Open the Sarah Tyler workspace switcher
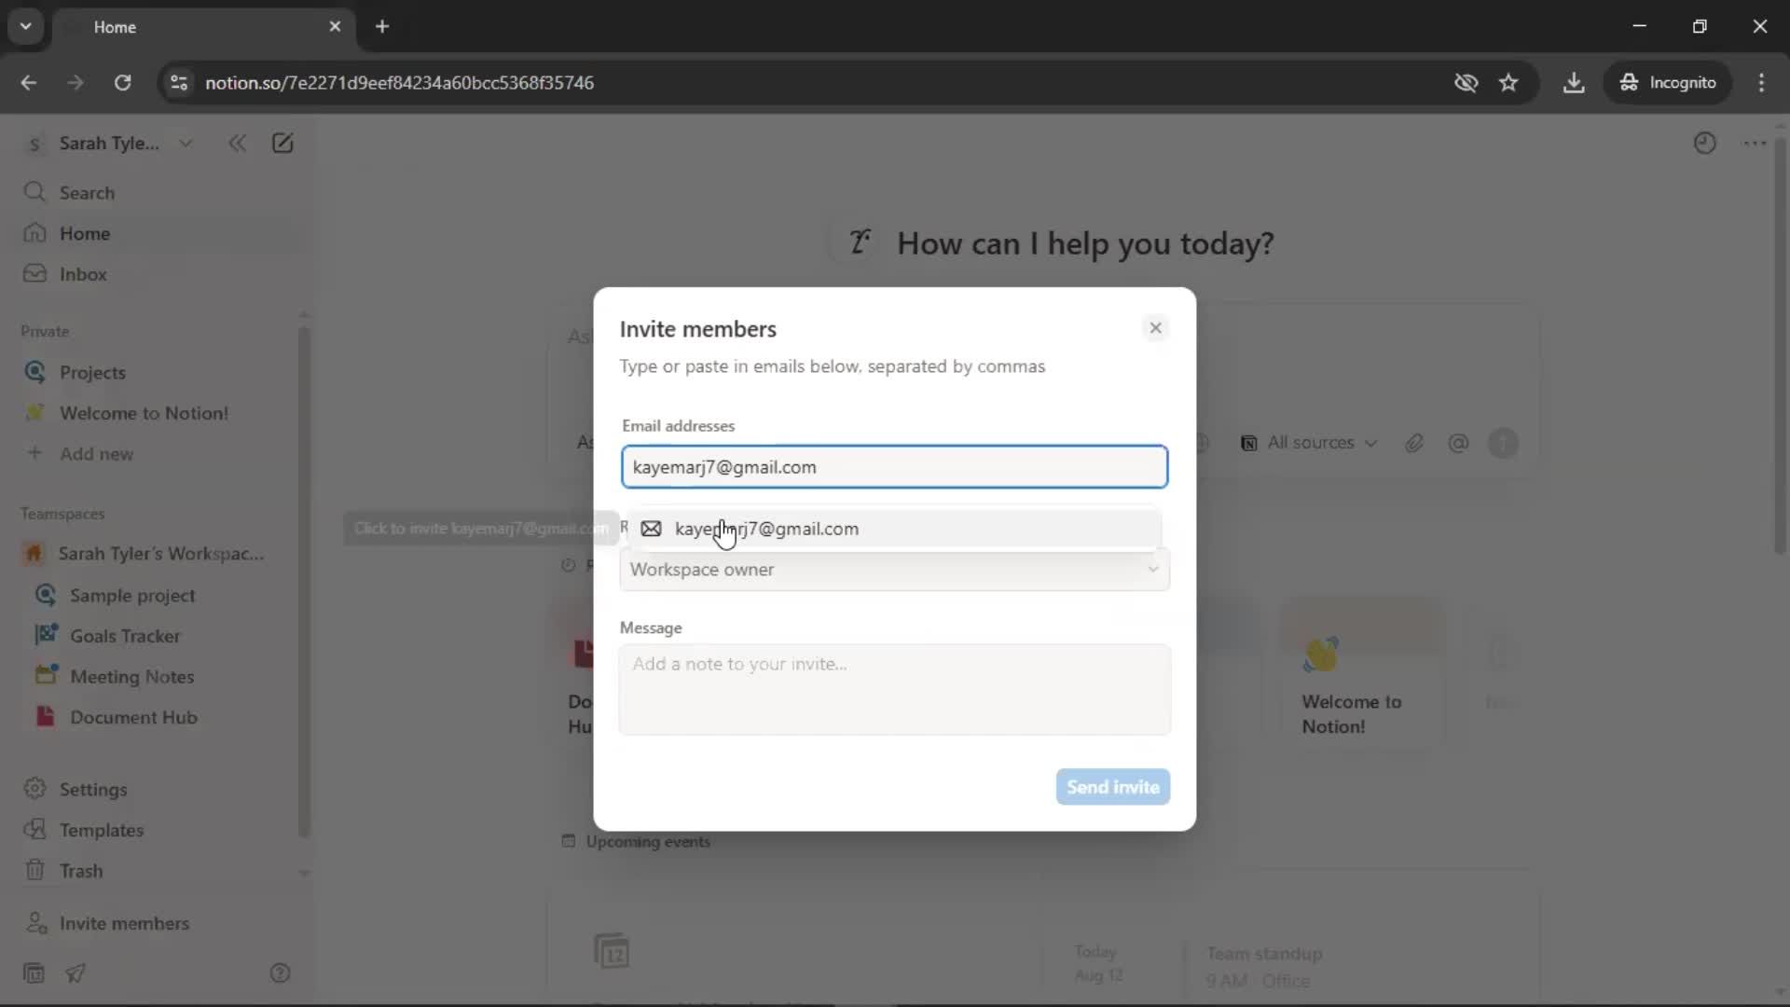This screenshot has height=1007, width=1790. coord(109,144)
